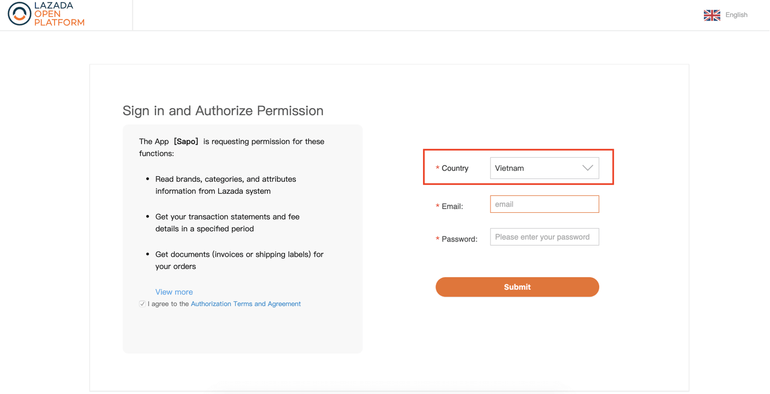Screen dimensions: 770x394
Task: Expand the Country dropdown chevron
Action: (587, 168)
